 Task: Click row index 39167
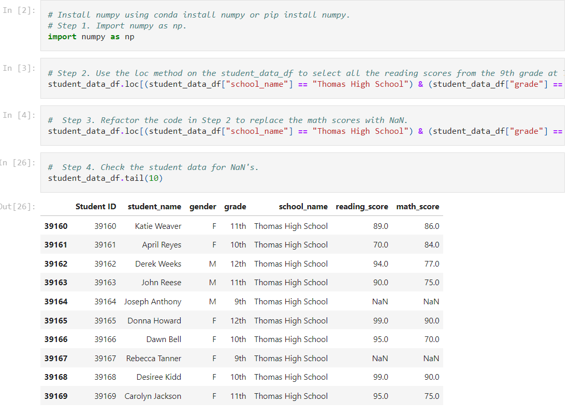point(56,359)
